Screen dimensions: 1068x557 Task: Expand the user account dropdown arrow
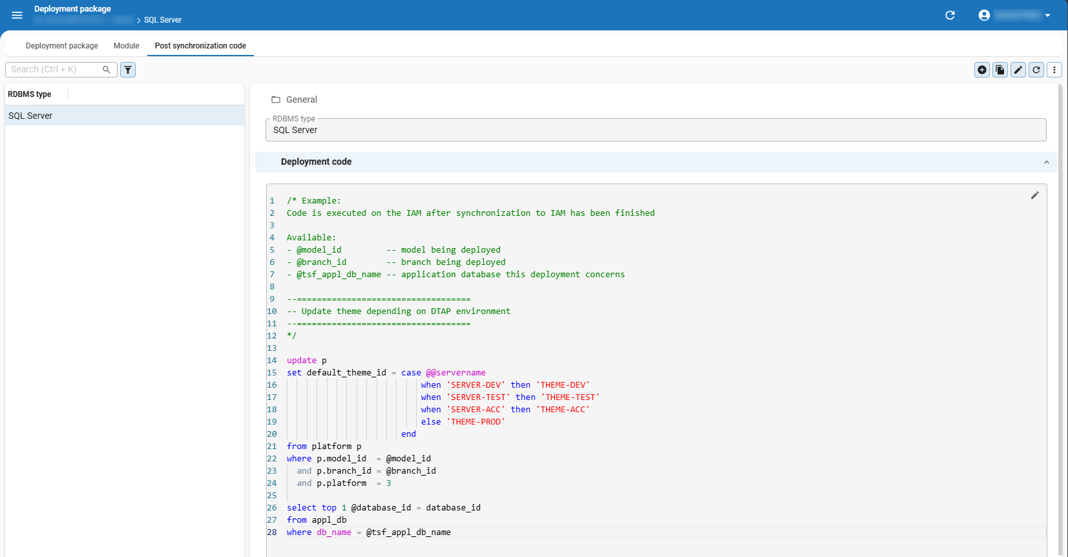point(1047,16)
